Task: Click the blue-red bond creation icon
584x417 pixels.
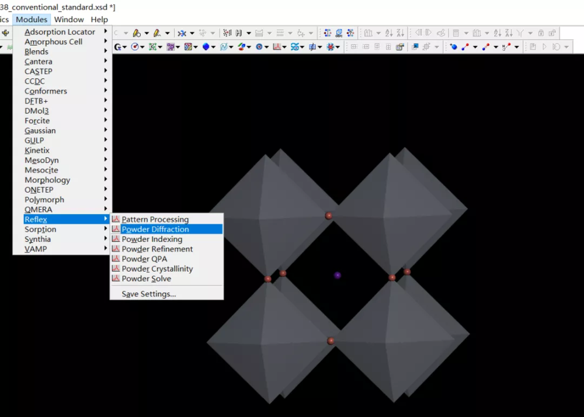Action: pyautogui.click(x=465, y=47)
